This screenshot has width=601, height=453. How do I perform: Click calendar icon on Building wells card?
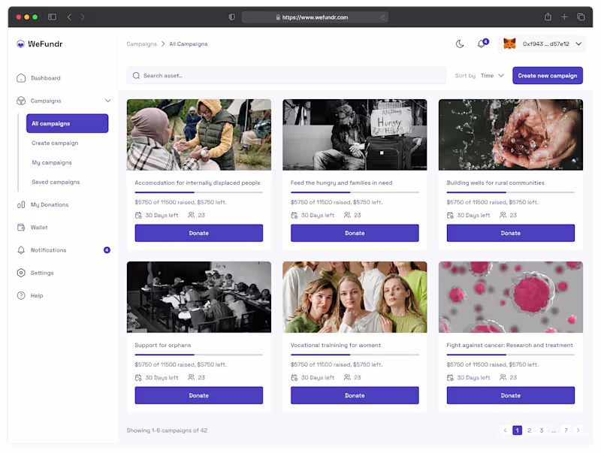click(450, 216)
